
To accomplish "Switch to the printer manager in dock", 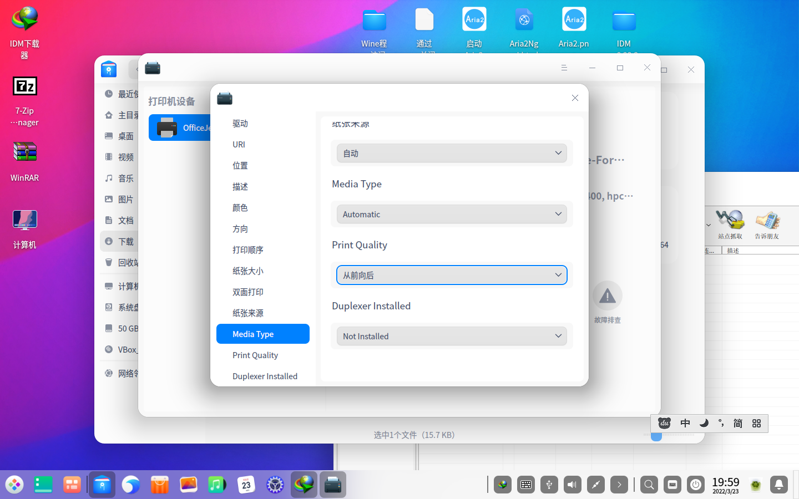I will (333, 485).
